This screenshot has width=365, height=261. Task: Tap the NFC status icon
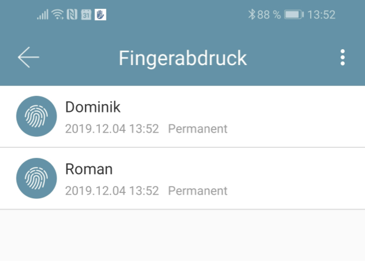coord(71,14)
